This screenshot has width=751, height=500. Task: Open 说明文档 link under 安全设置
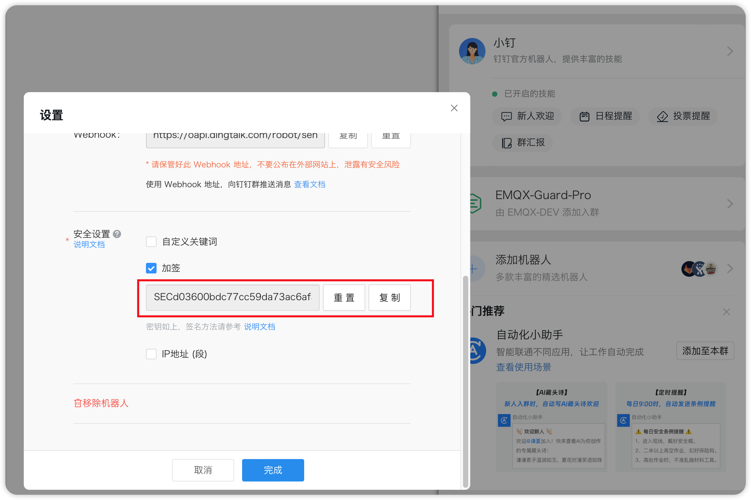coord(89,244)
